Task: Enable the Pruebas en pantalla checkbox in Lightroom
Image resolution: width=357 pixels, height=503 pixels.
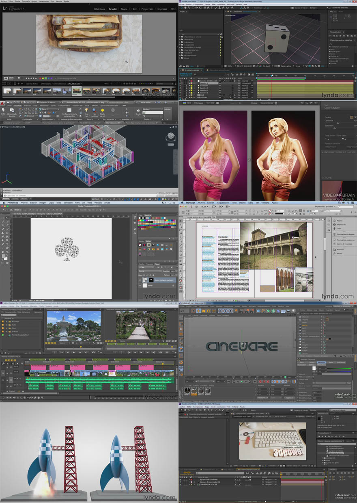Action: tap(55, 78)
